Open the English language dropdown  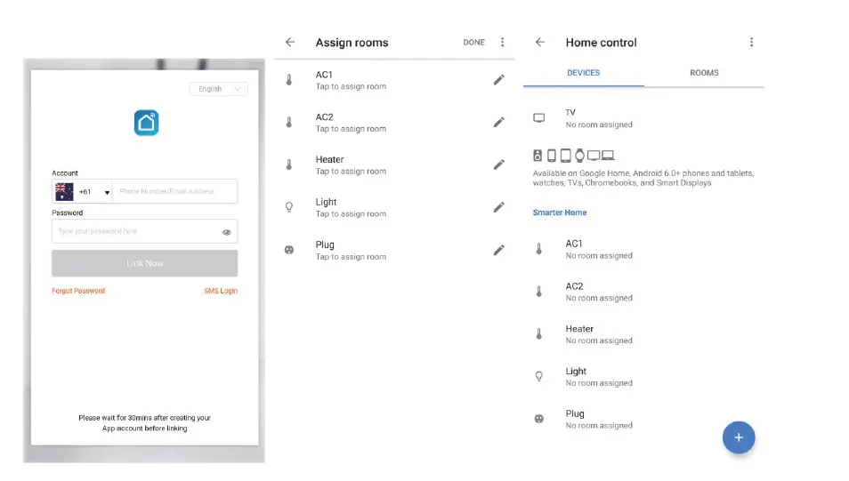pyautogui.click(x=218, y=89)
